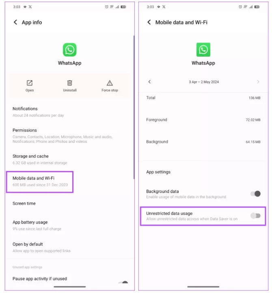The width and height of the screenshot is (272, 293).
Task: Click the App info page scrollbar
Action: pyautogui.click(x=134, y=107)
